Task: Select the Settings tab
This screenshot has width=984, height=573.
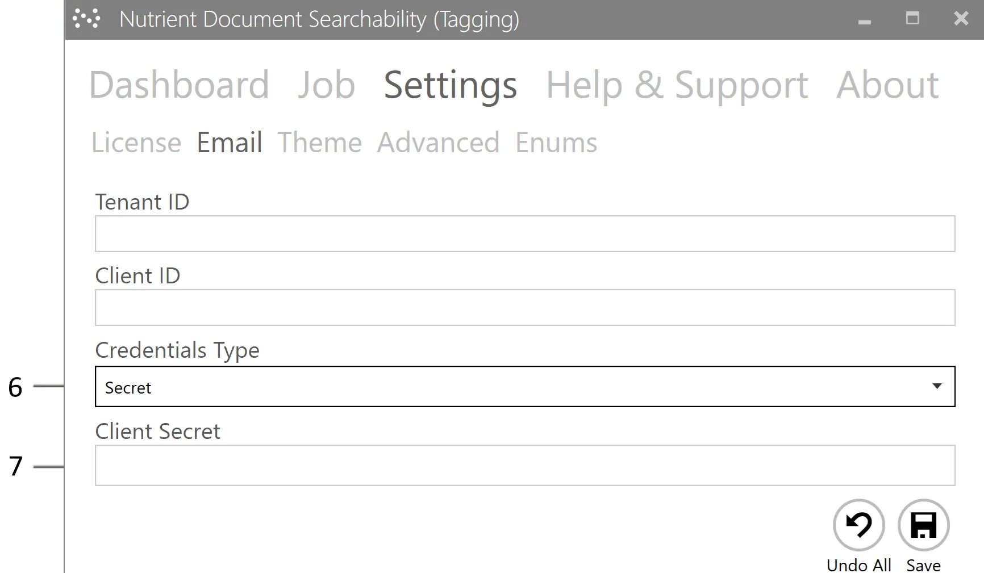Action: pyautogui.click(x=450, y=85)
